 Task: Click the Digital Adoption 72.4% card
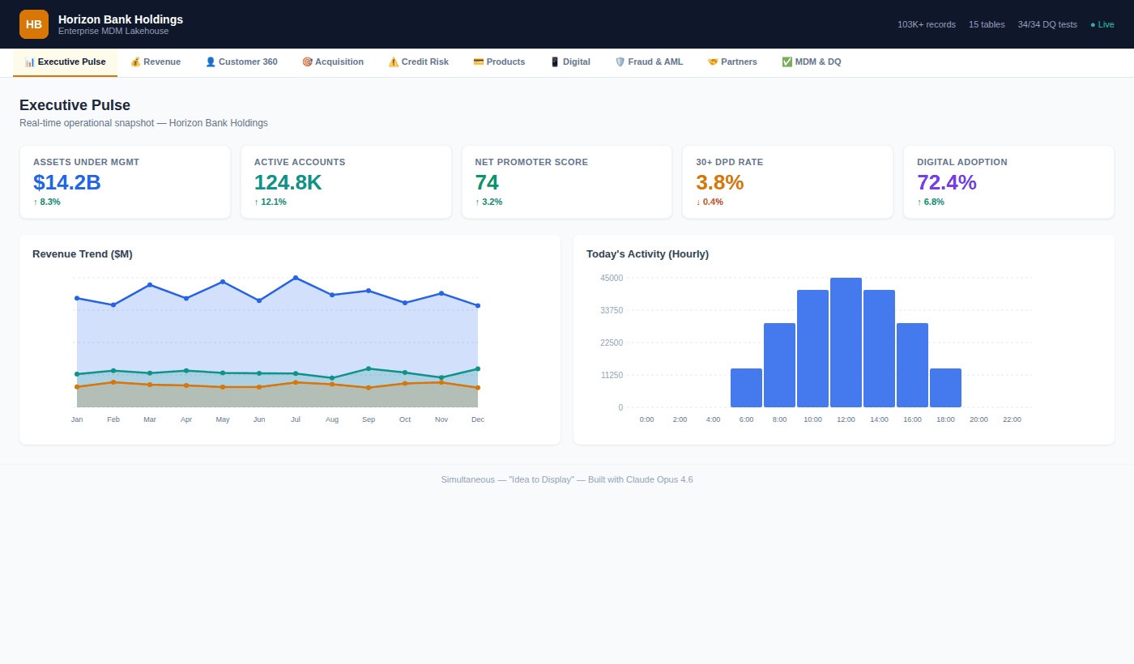coord(1008,182)
